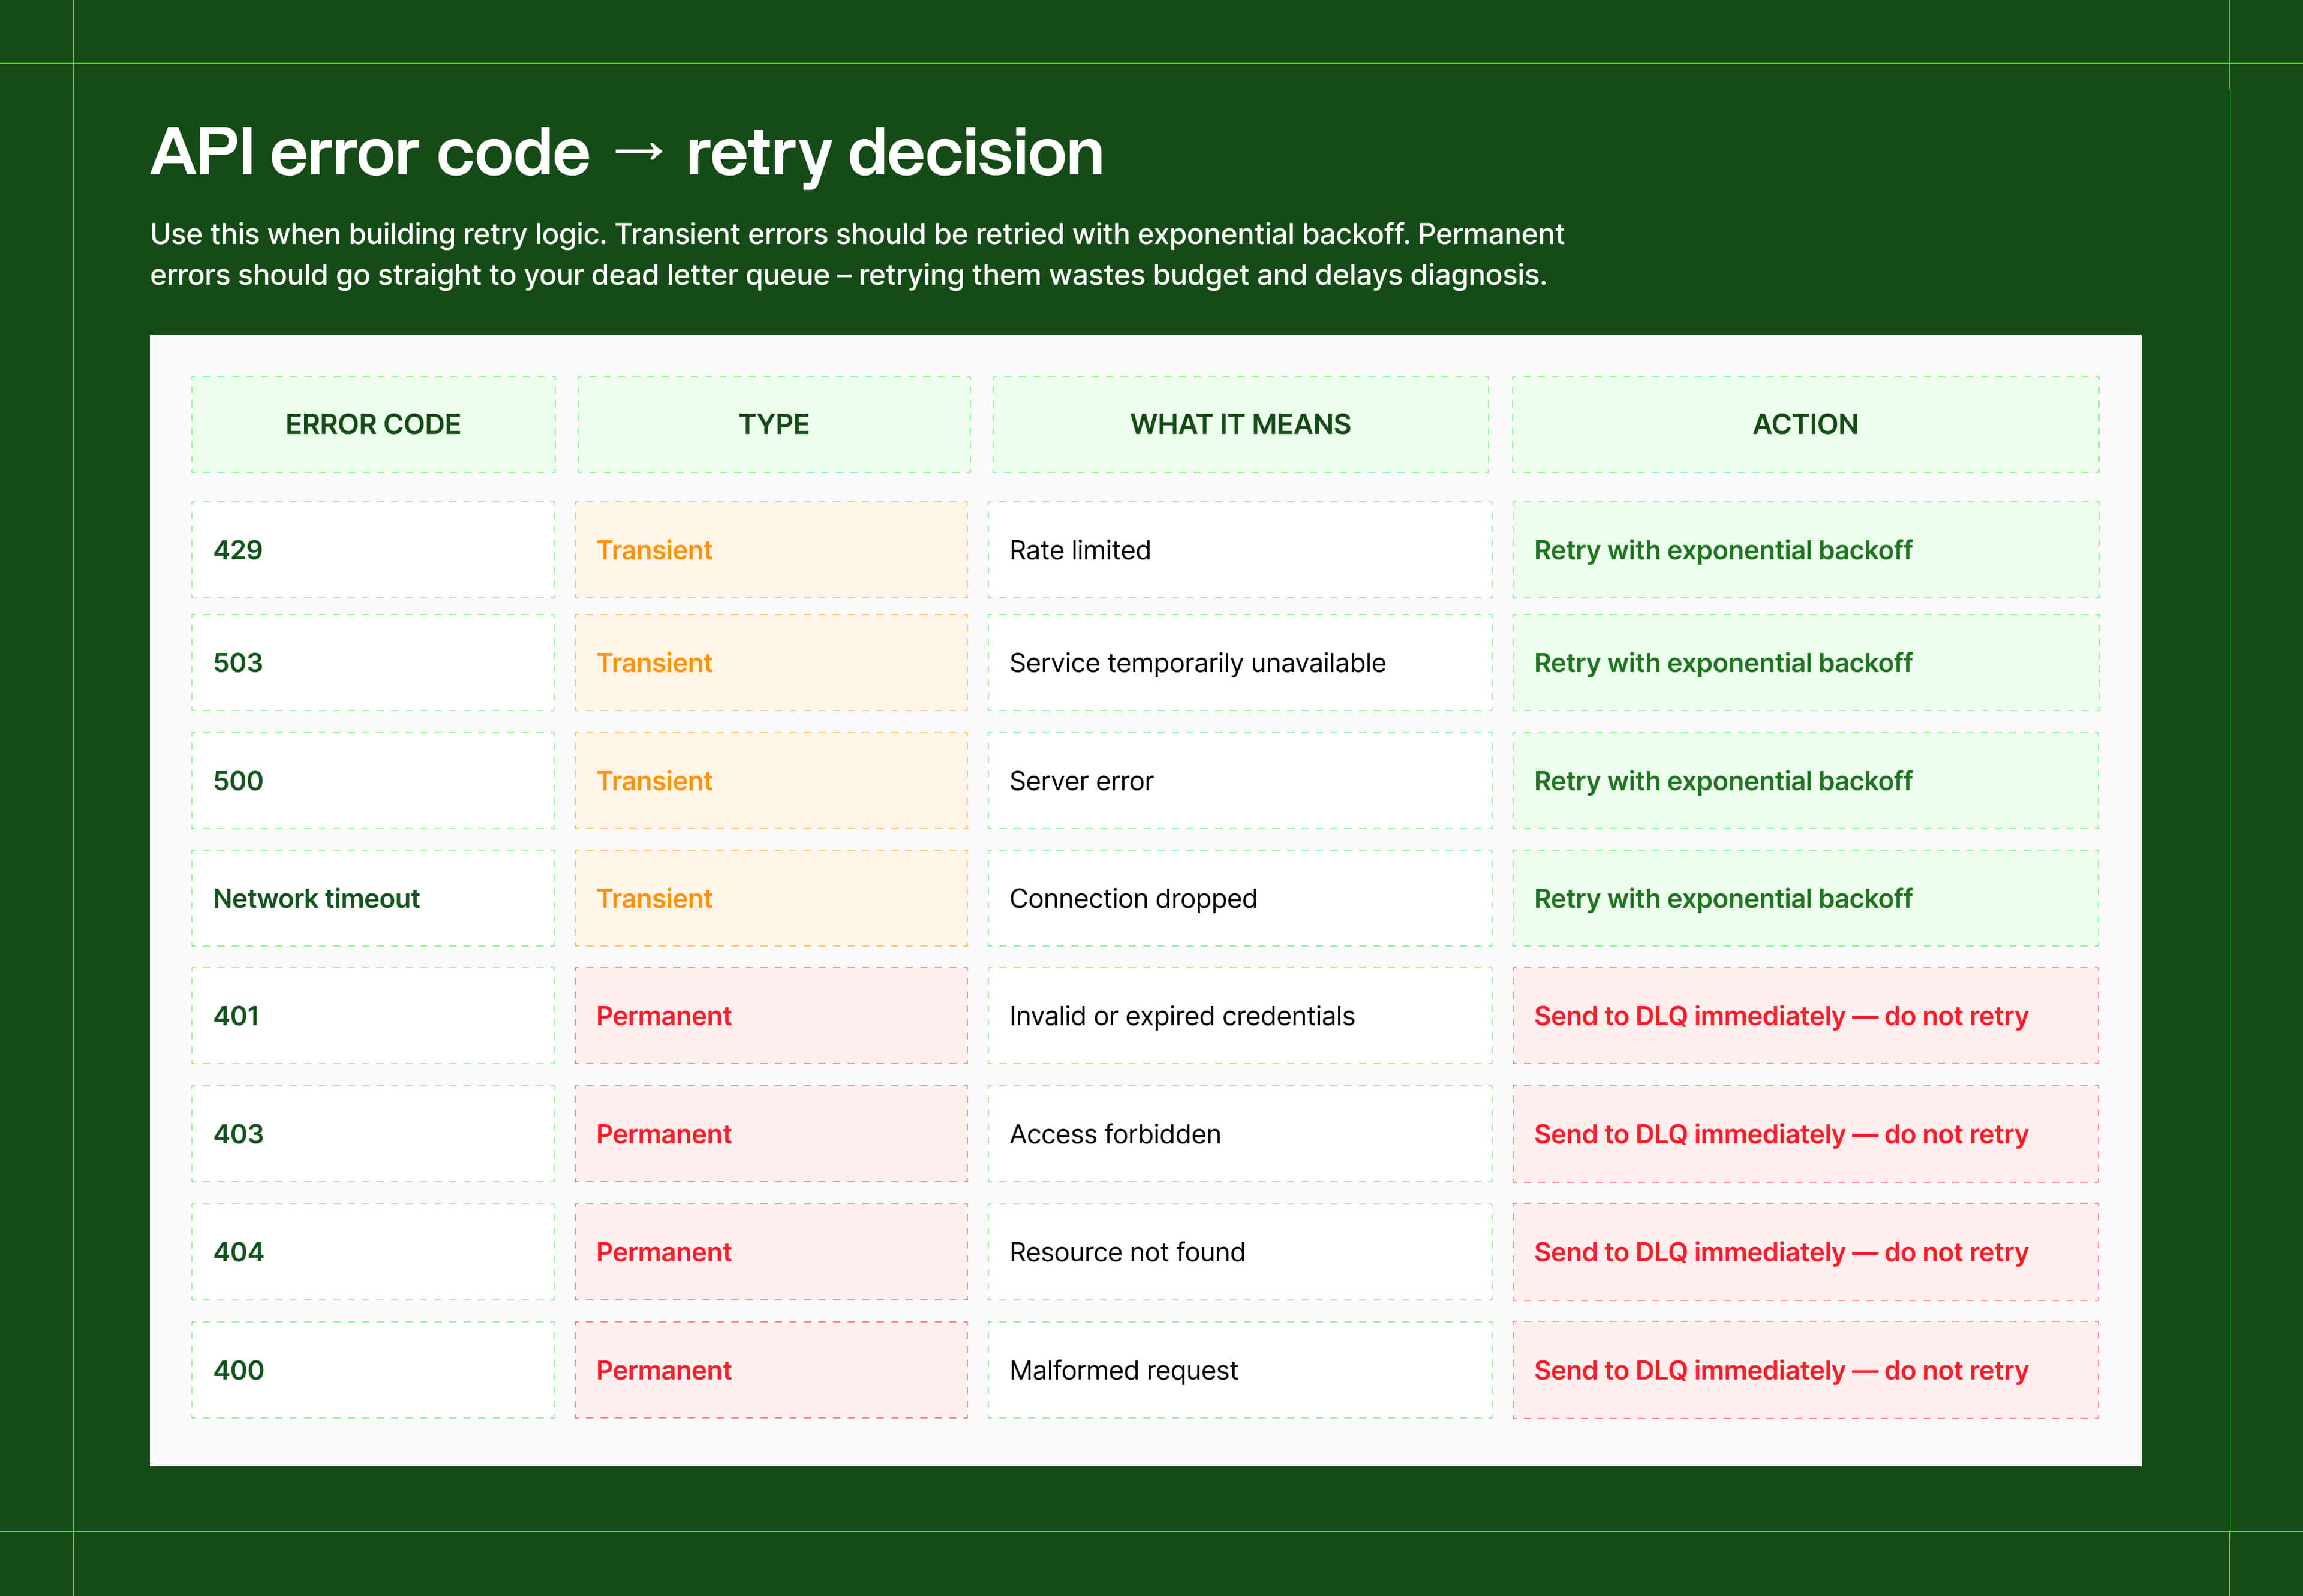Click the retry action in 500 row
The image size is (2303, 1596).
pos(1805,781)
